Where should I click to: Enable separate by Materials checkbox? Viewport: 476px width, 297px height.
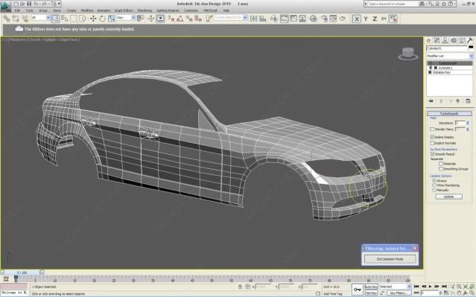tap(441, 164)
